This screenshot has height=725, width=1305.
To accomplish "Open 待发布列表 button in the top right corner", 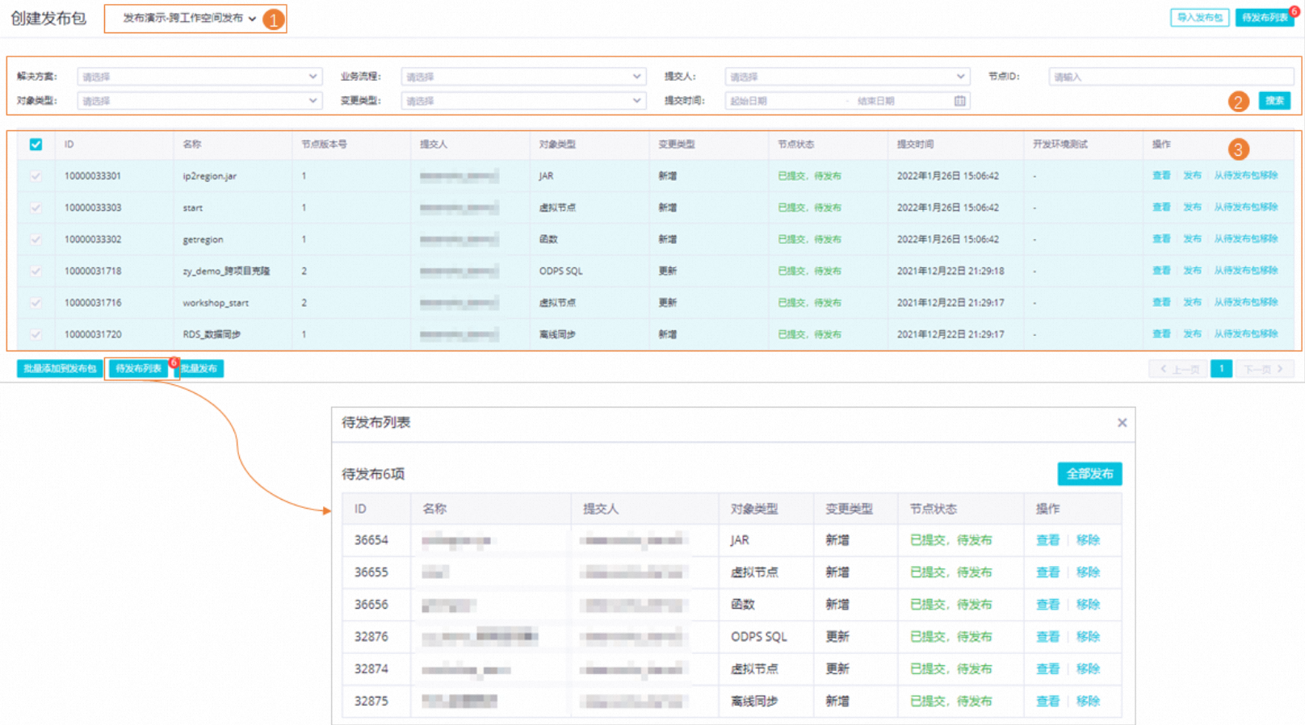I will click(1265, 17).
